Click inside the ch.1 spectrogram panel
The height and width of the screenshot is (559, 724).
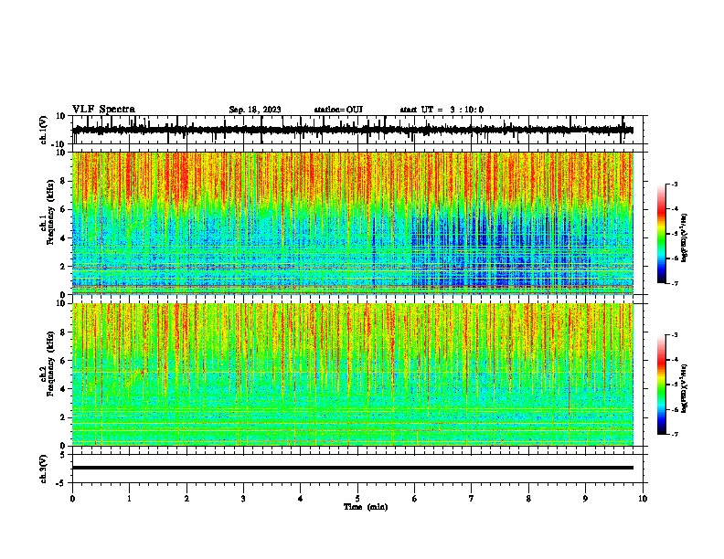coord(353,223)
